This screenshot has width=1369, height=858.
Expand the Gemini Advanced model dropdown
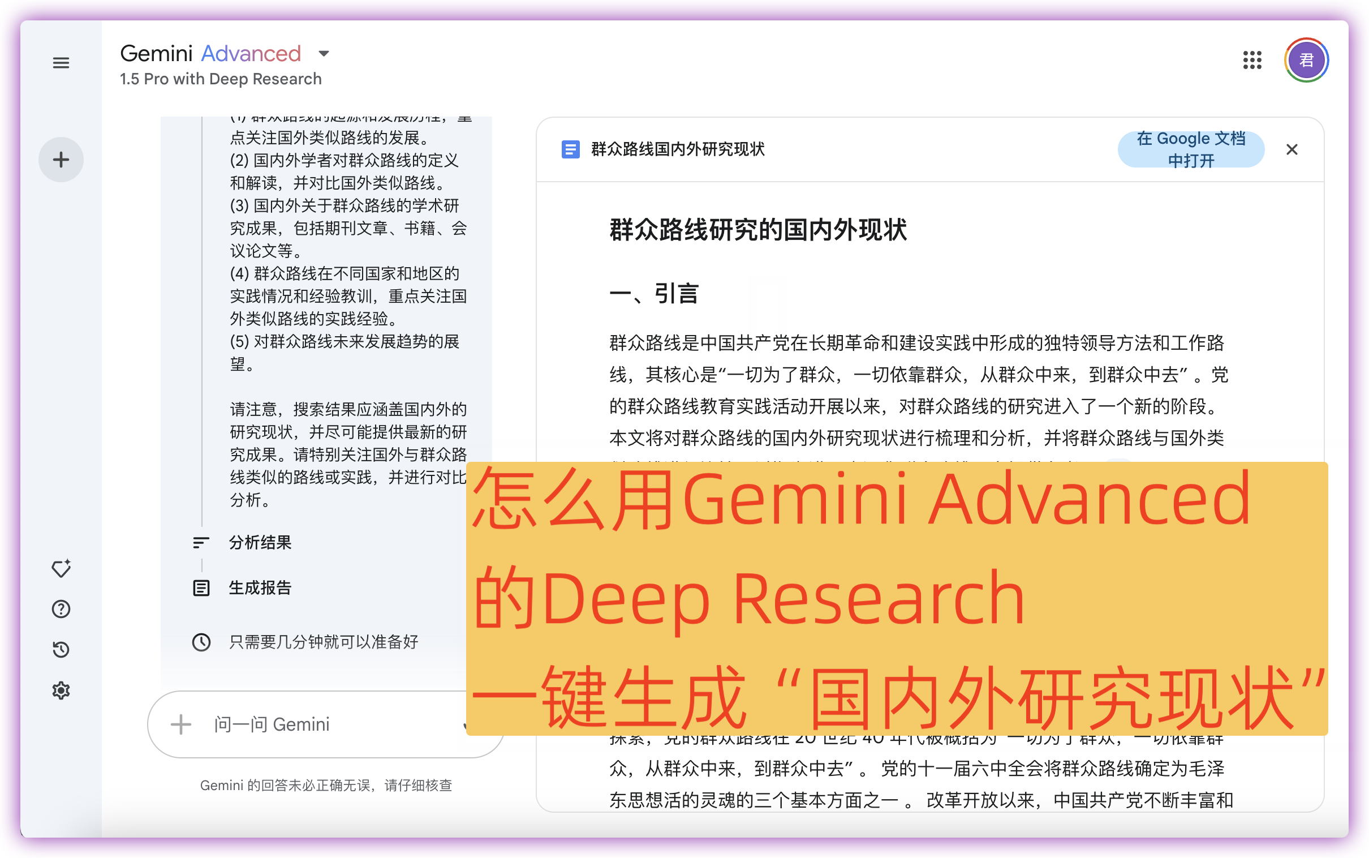pos(324,54)
